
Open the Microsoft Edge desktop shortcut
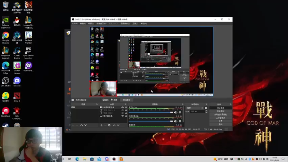coord(5,68)
